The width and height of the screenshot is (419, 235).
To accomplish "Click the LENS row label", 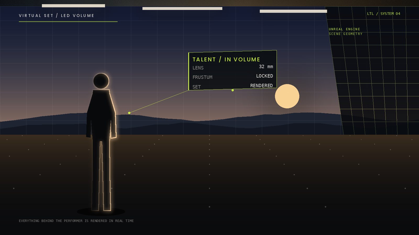I will pyautogui.click(x=198, y=68).
